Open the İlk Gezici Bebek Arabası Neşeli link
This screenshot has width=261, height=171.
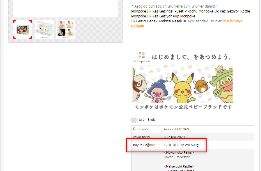(x=156, y=21)
